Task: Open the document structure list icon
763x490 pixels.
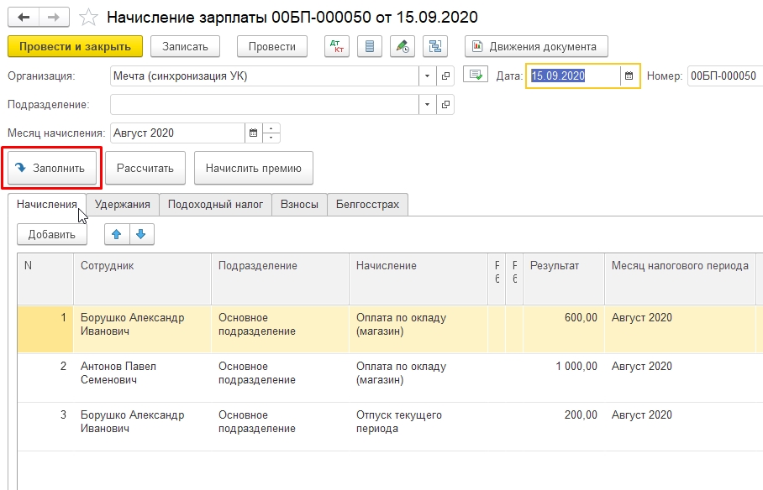Action: (370, 46)
